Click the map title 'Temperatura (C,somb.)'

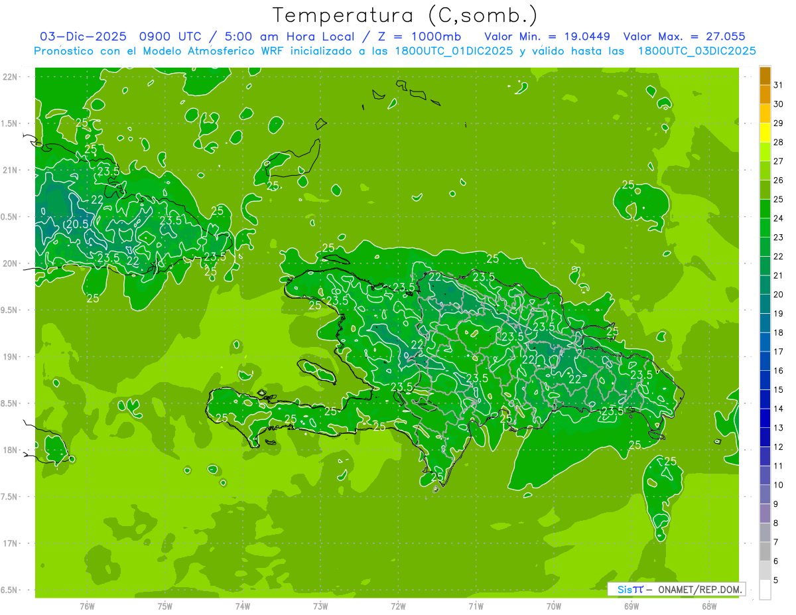(x=405, y=15)
